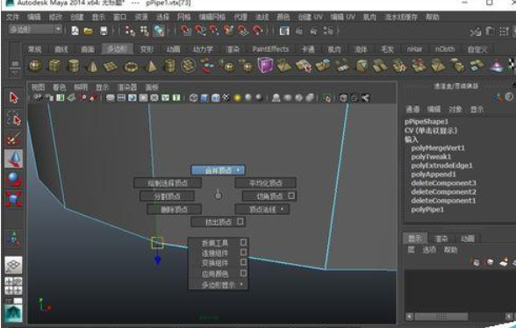Select polyPipe1 input node

click(427, 210)
